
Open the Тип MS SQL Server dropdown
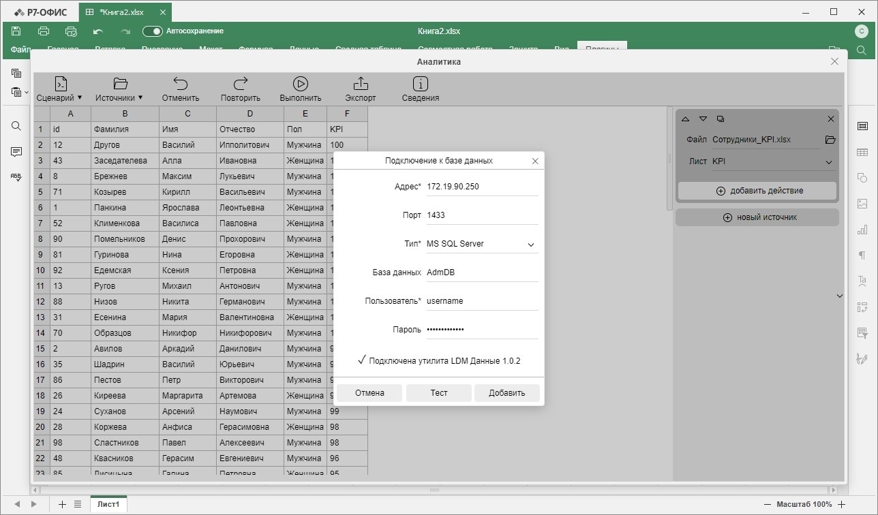coord(482,244)
